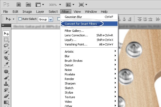Select the Quick Selection tool
This screenshot has width=161, height=107.
(6, 52)
